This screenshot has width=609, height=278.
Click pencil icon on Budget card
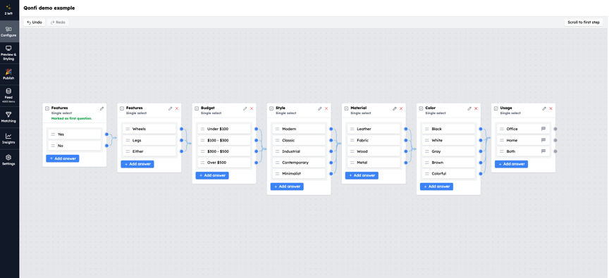click(245, 108)
